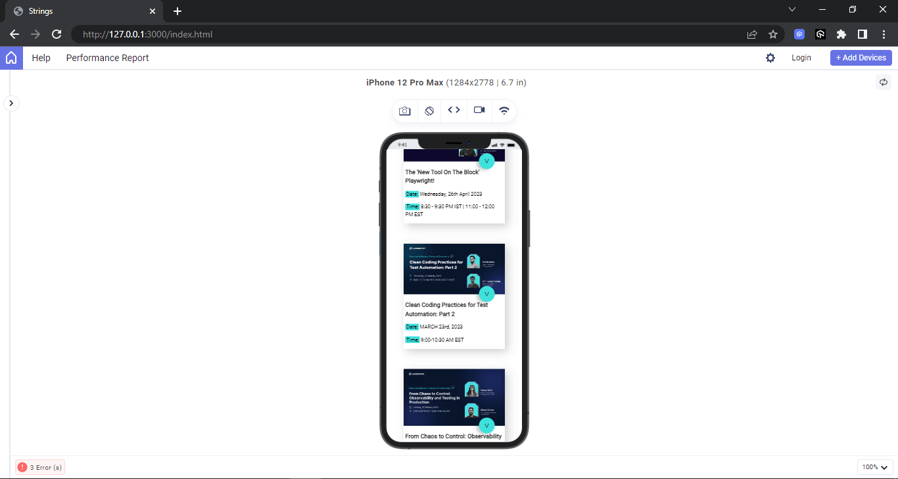Open the share icon in the address bar
This screenshot has width=898, height=479.
pos(751,34)
